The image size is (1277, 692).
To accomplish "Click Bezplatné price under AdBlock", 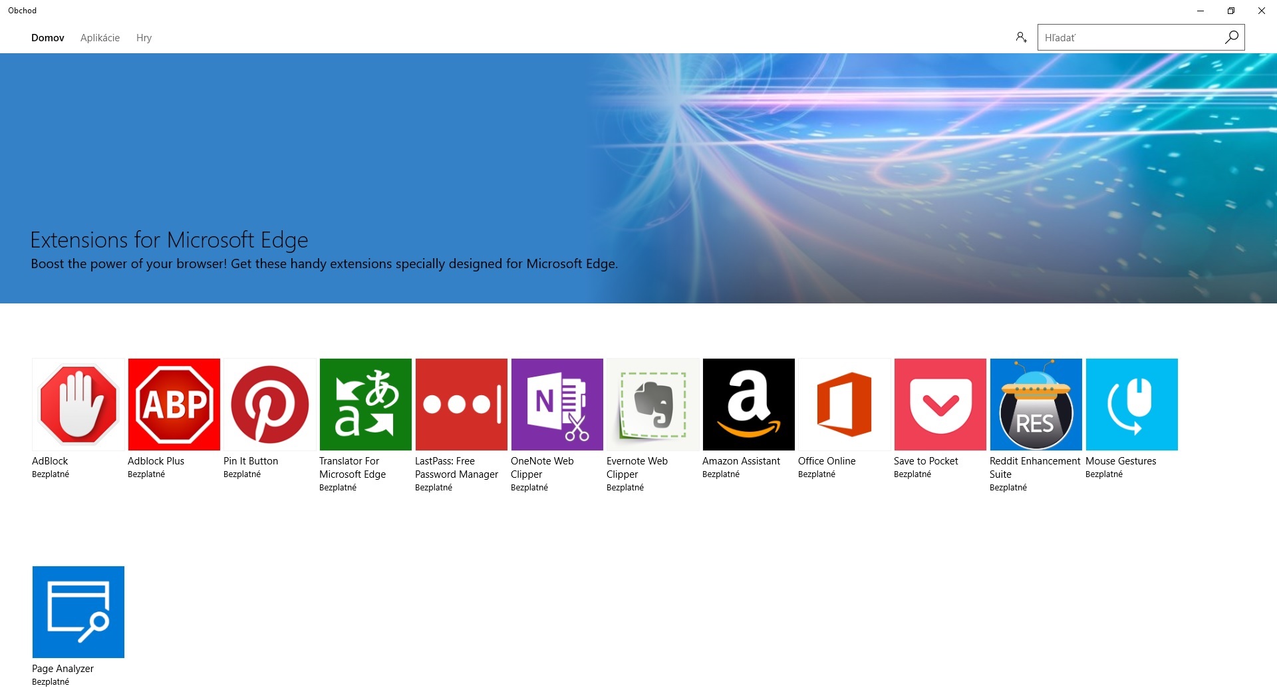I will pos(51,474).
